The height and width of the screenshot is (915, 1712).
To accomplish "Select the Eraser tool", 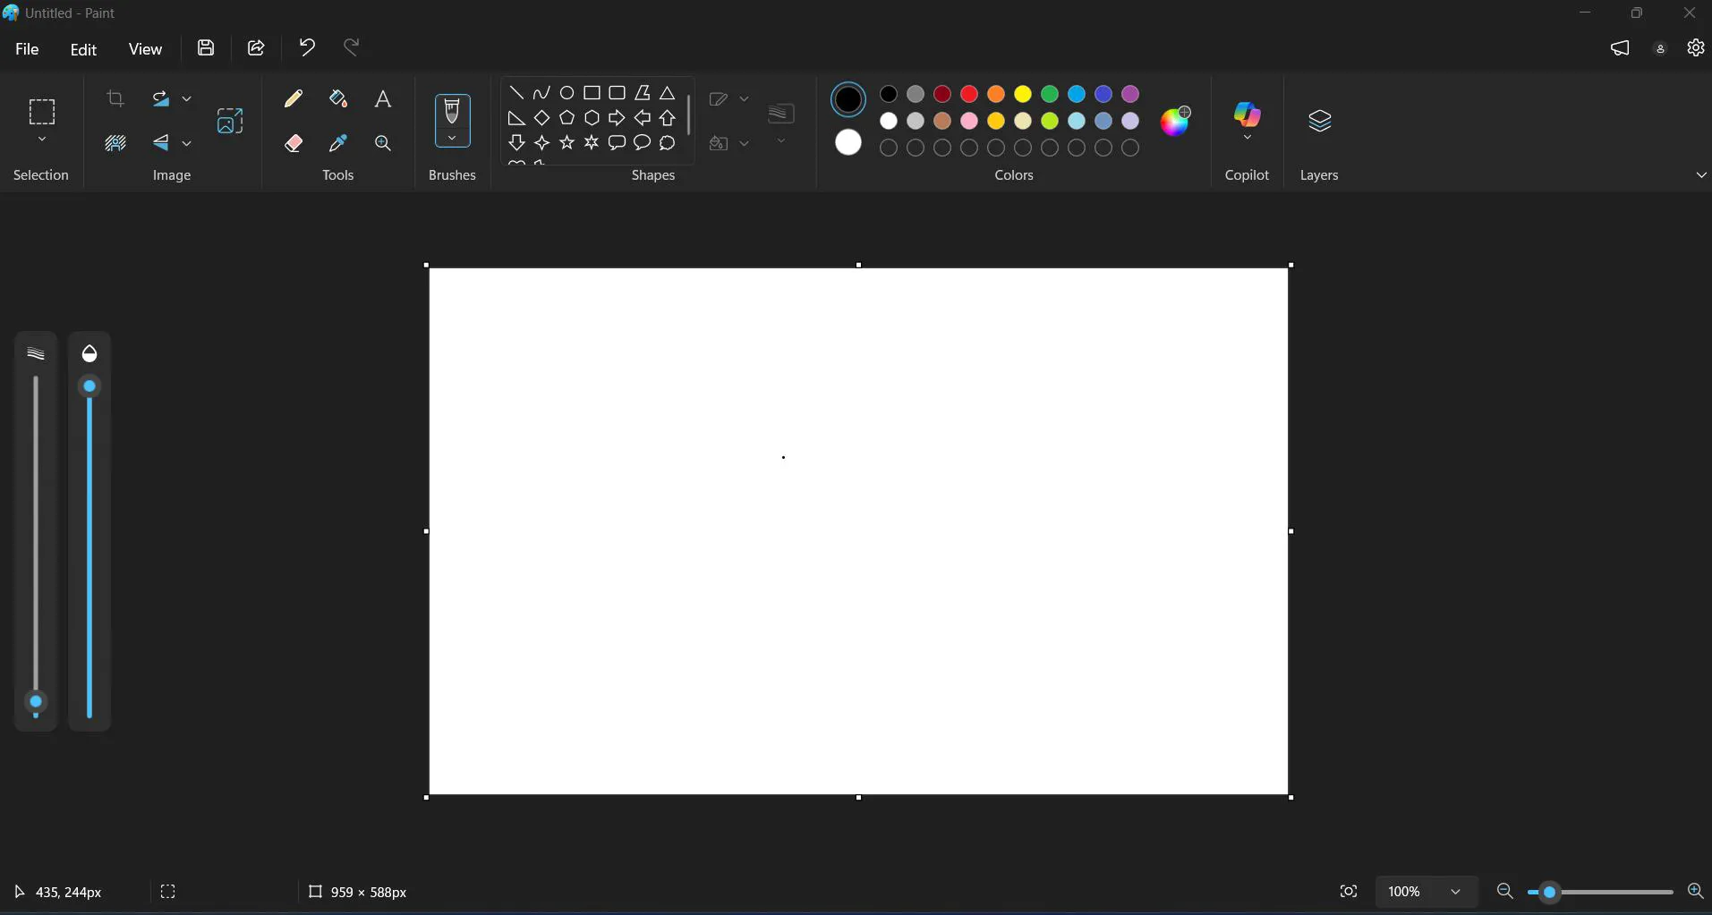I will tap(294, 143).
